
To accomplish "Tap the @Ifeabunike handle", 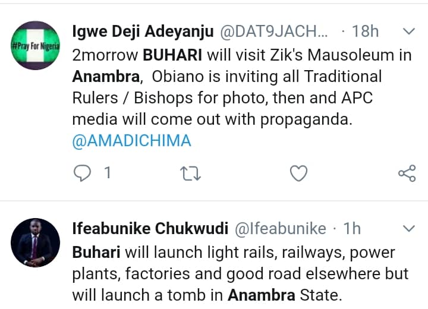I will coord(283,229).
